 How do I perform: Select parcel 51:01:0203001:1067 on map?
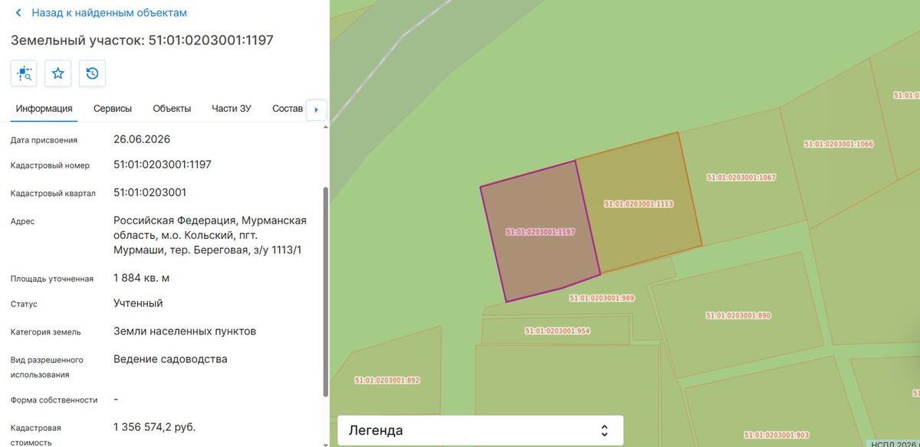point(741,177)
